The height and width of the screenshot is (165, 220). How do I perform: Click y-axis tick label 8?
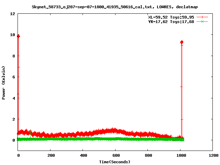[x=14, y=56]
